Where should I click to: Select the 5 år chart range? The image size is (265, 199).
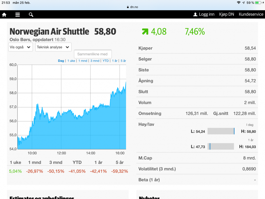point(123,61)
